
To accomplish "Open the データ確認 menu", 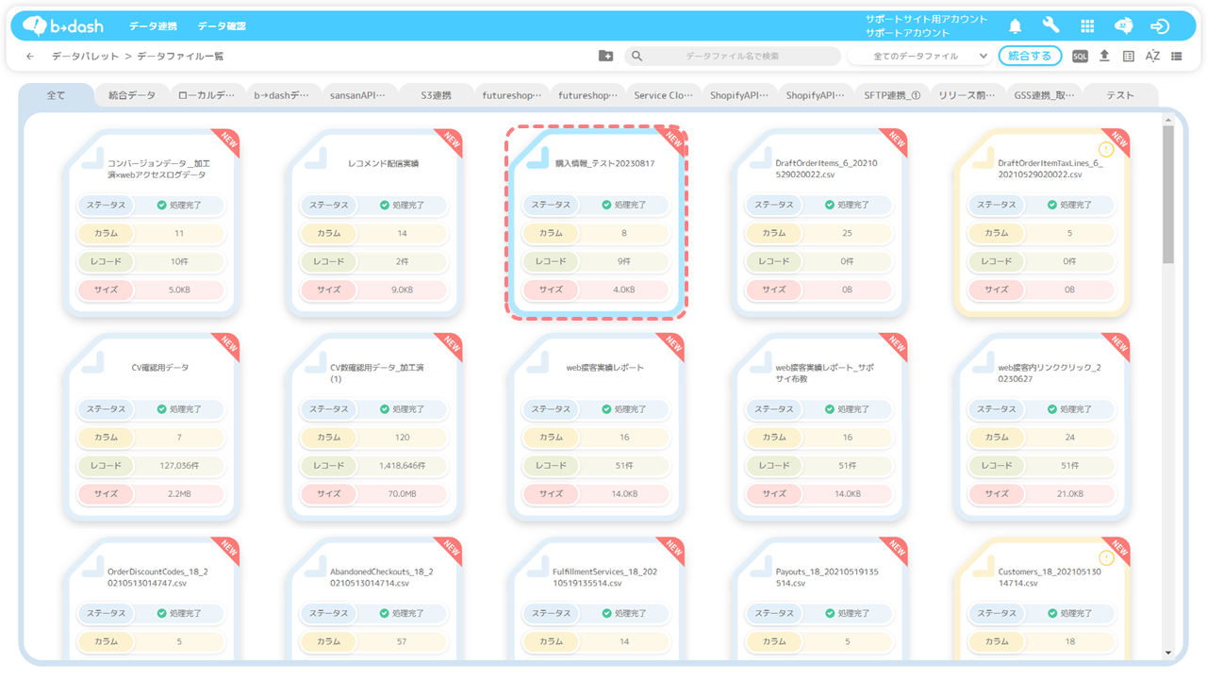I will click(222, 26).
